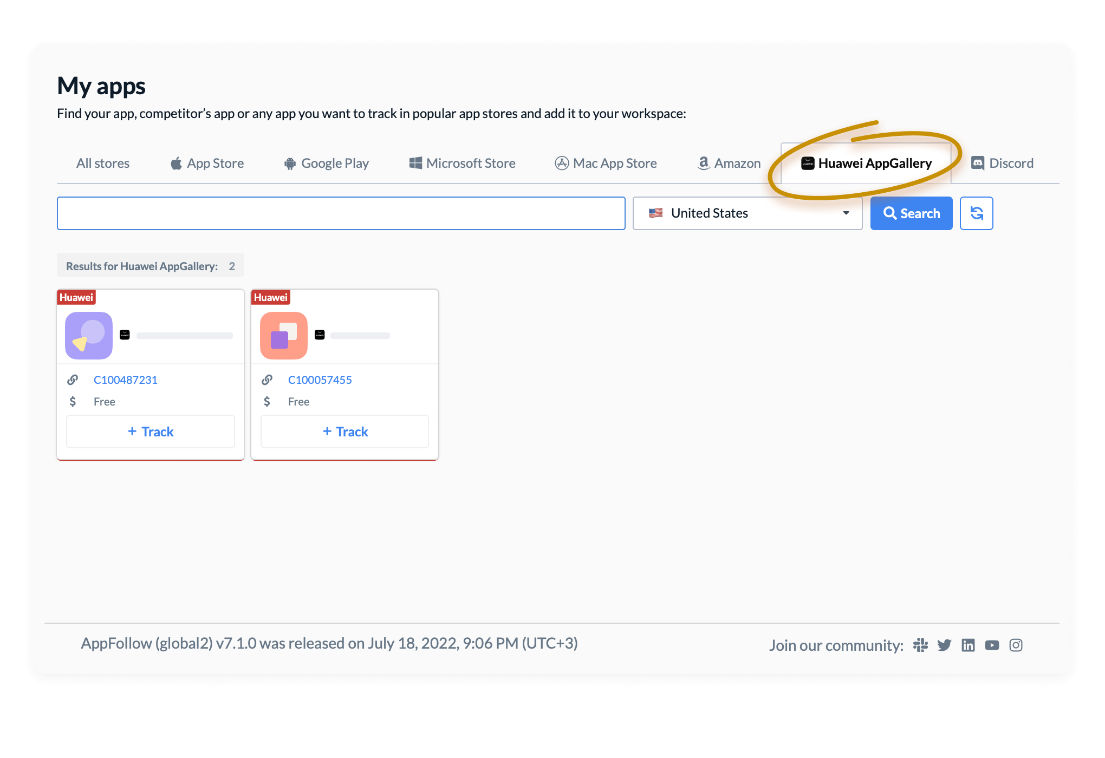Open the Microsoft Store tab
The width and height of the screenshot is (1105, 758).
pyautogui.click(x=462, y=163)
